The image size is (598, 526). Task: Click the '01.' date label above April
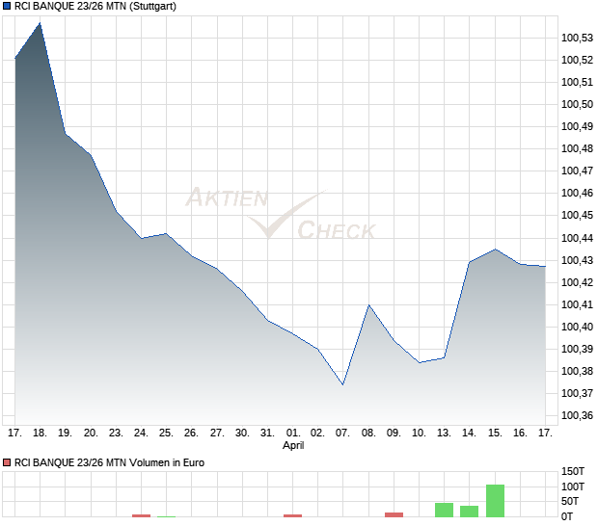tap(293, 434)
